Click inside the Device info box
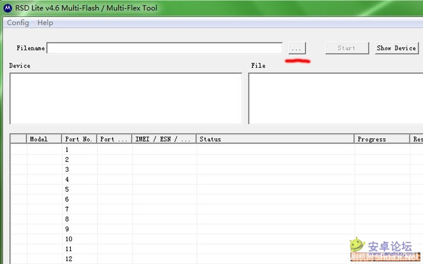The height and width of the screenshot is (264, 423). [126, 99]
